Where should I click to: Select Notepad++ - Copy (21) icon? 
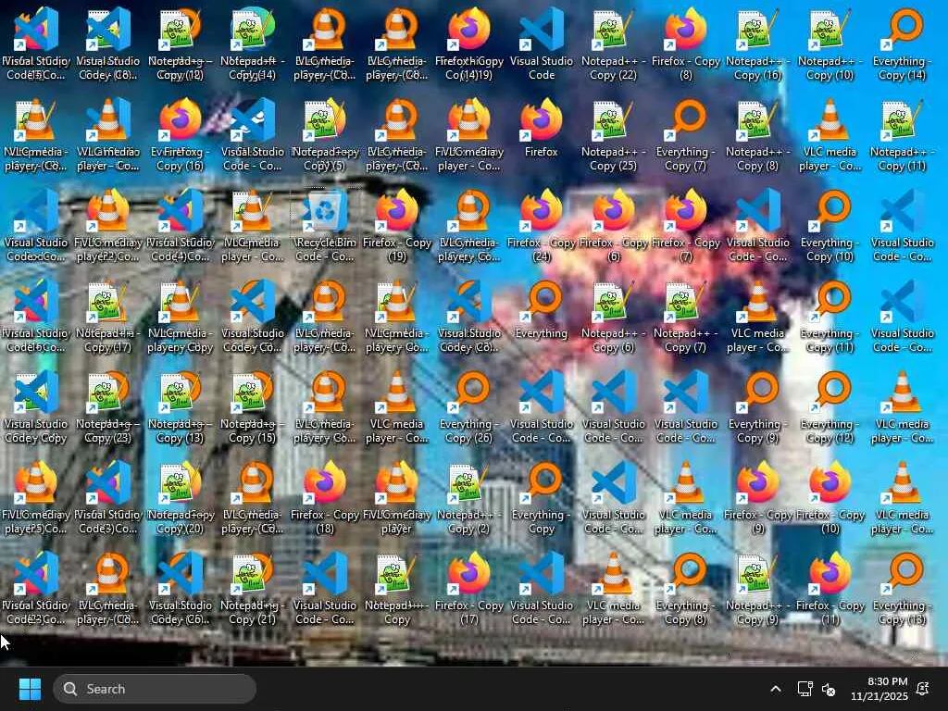(x=252, y=588)
